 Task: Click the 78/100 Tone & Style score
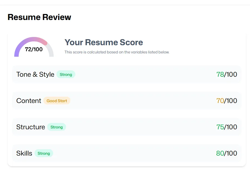(x=226, y=74)
